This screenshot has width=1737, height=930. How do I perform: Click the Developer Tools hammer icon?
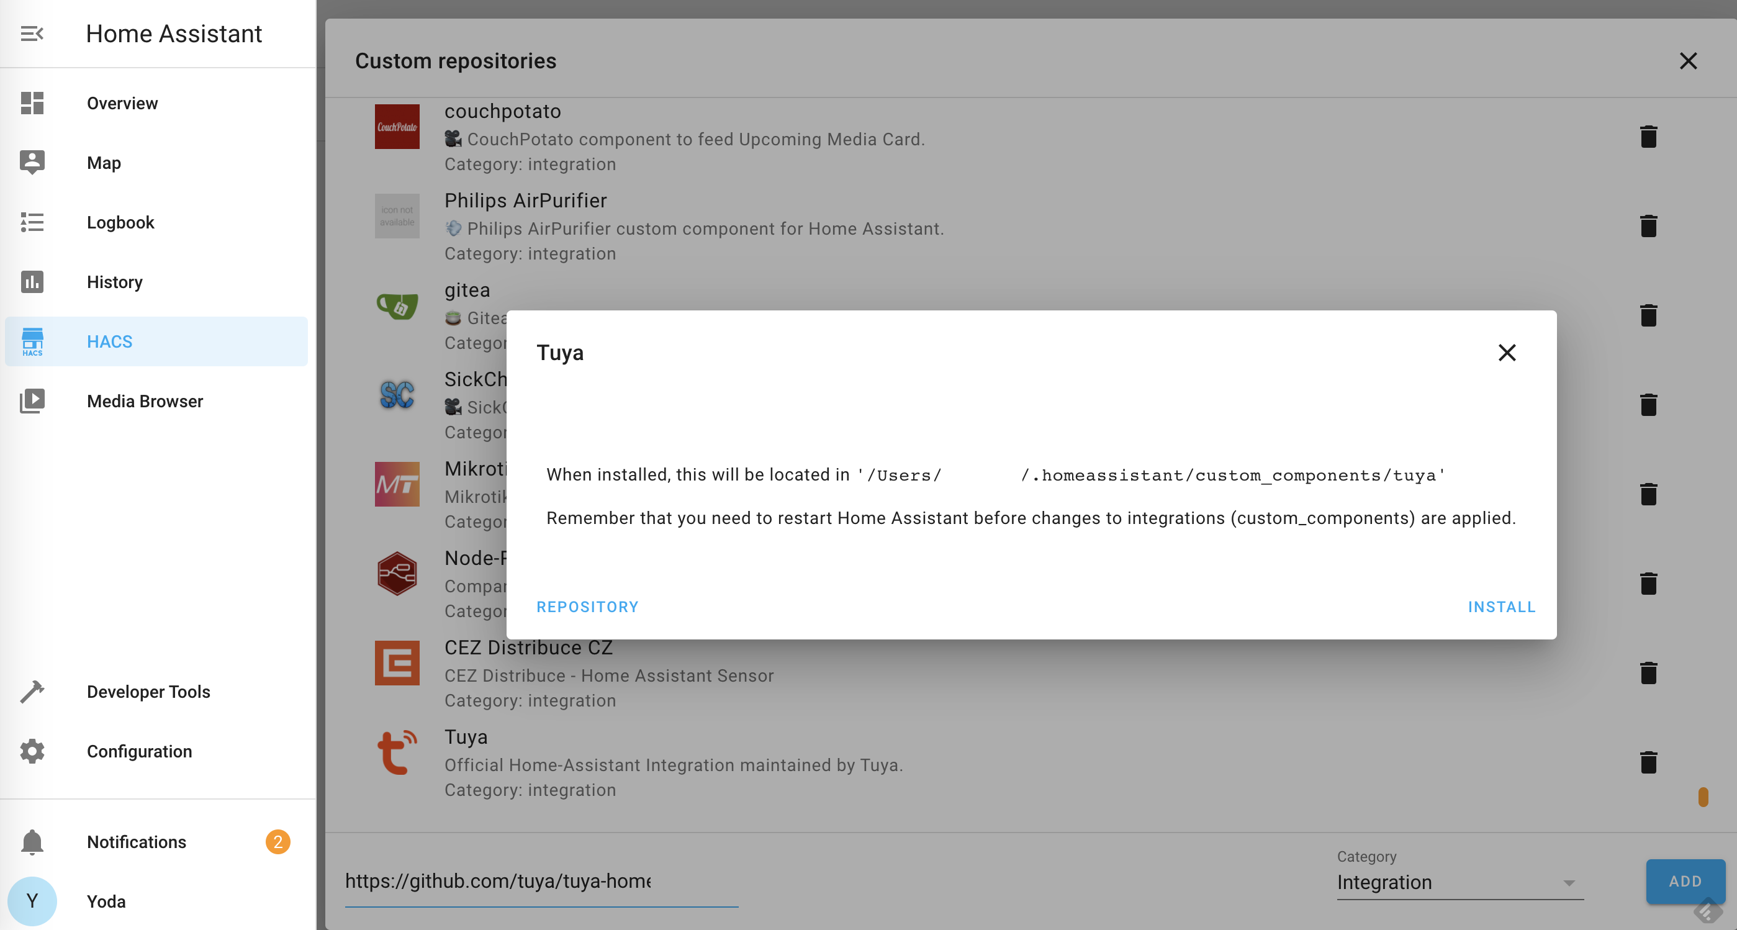(32, 691)
